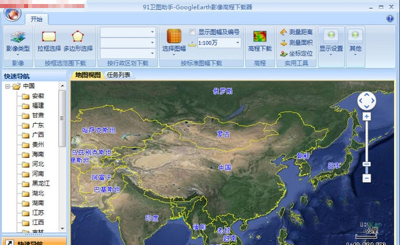Click the 安徽 folder icon
Viewport: 400px width, 245px height.
click(x=25, y=96)
